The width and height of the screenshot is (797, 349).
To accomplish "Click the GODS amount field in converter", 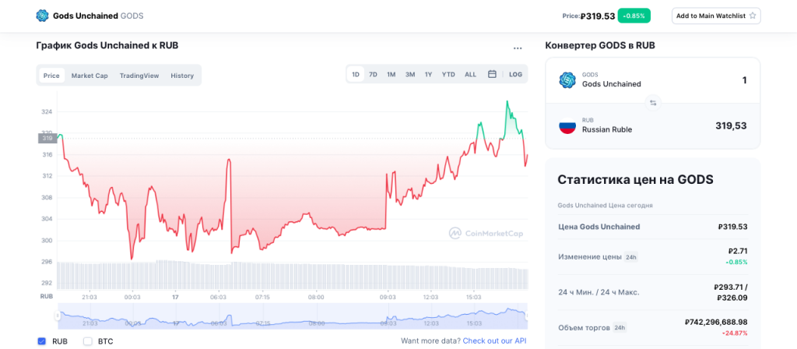I will [700, 80].
